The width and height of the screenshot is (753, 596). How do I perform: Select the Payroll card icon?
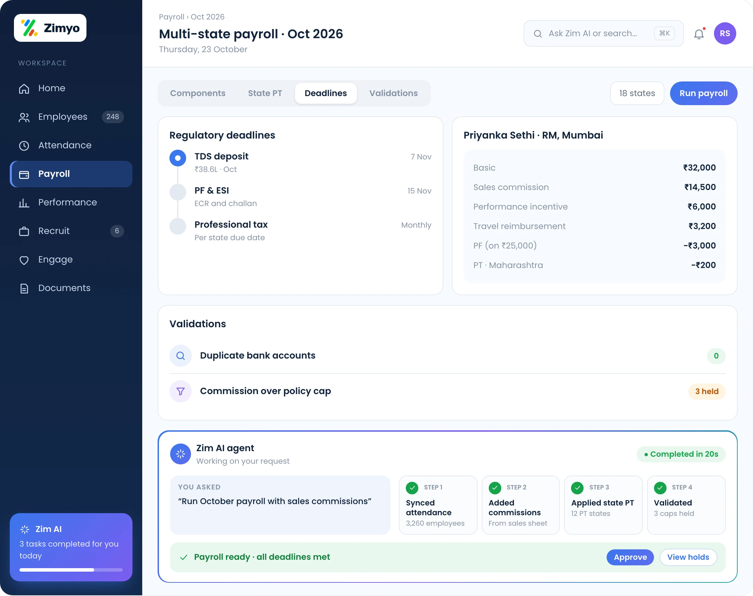(x=24, y=174)
